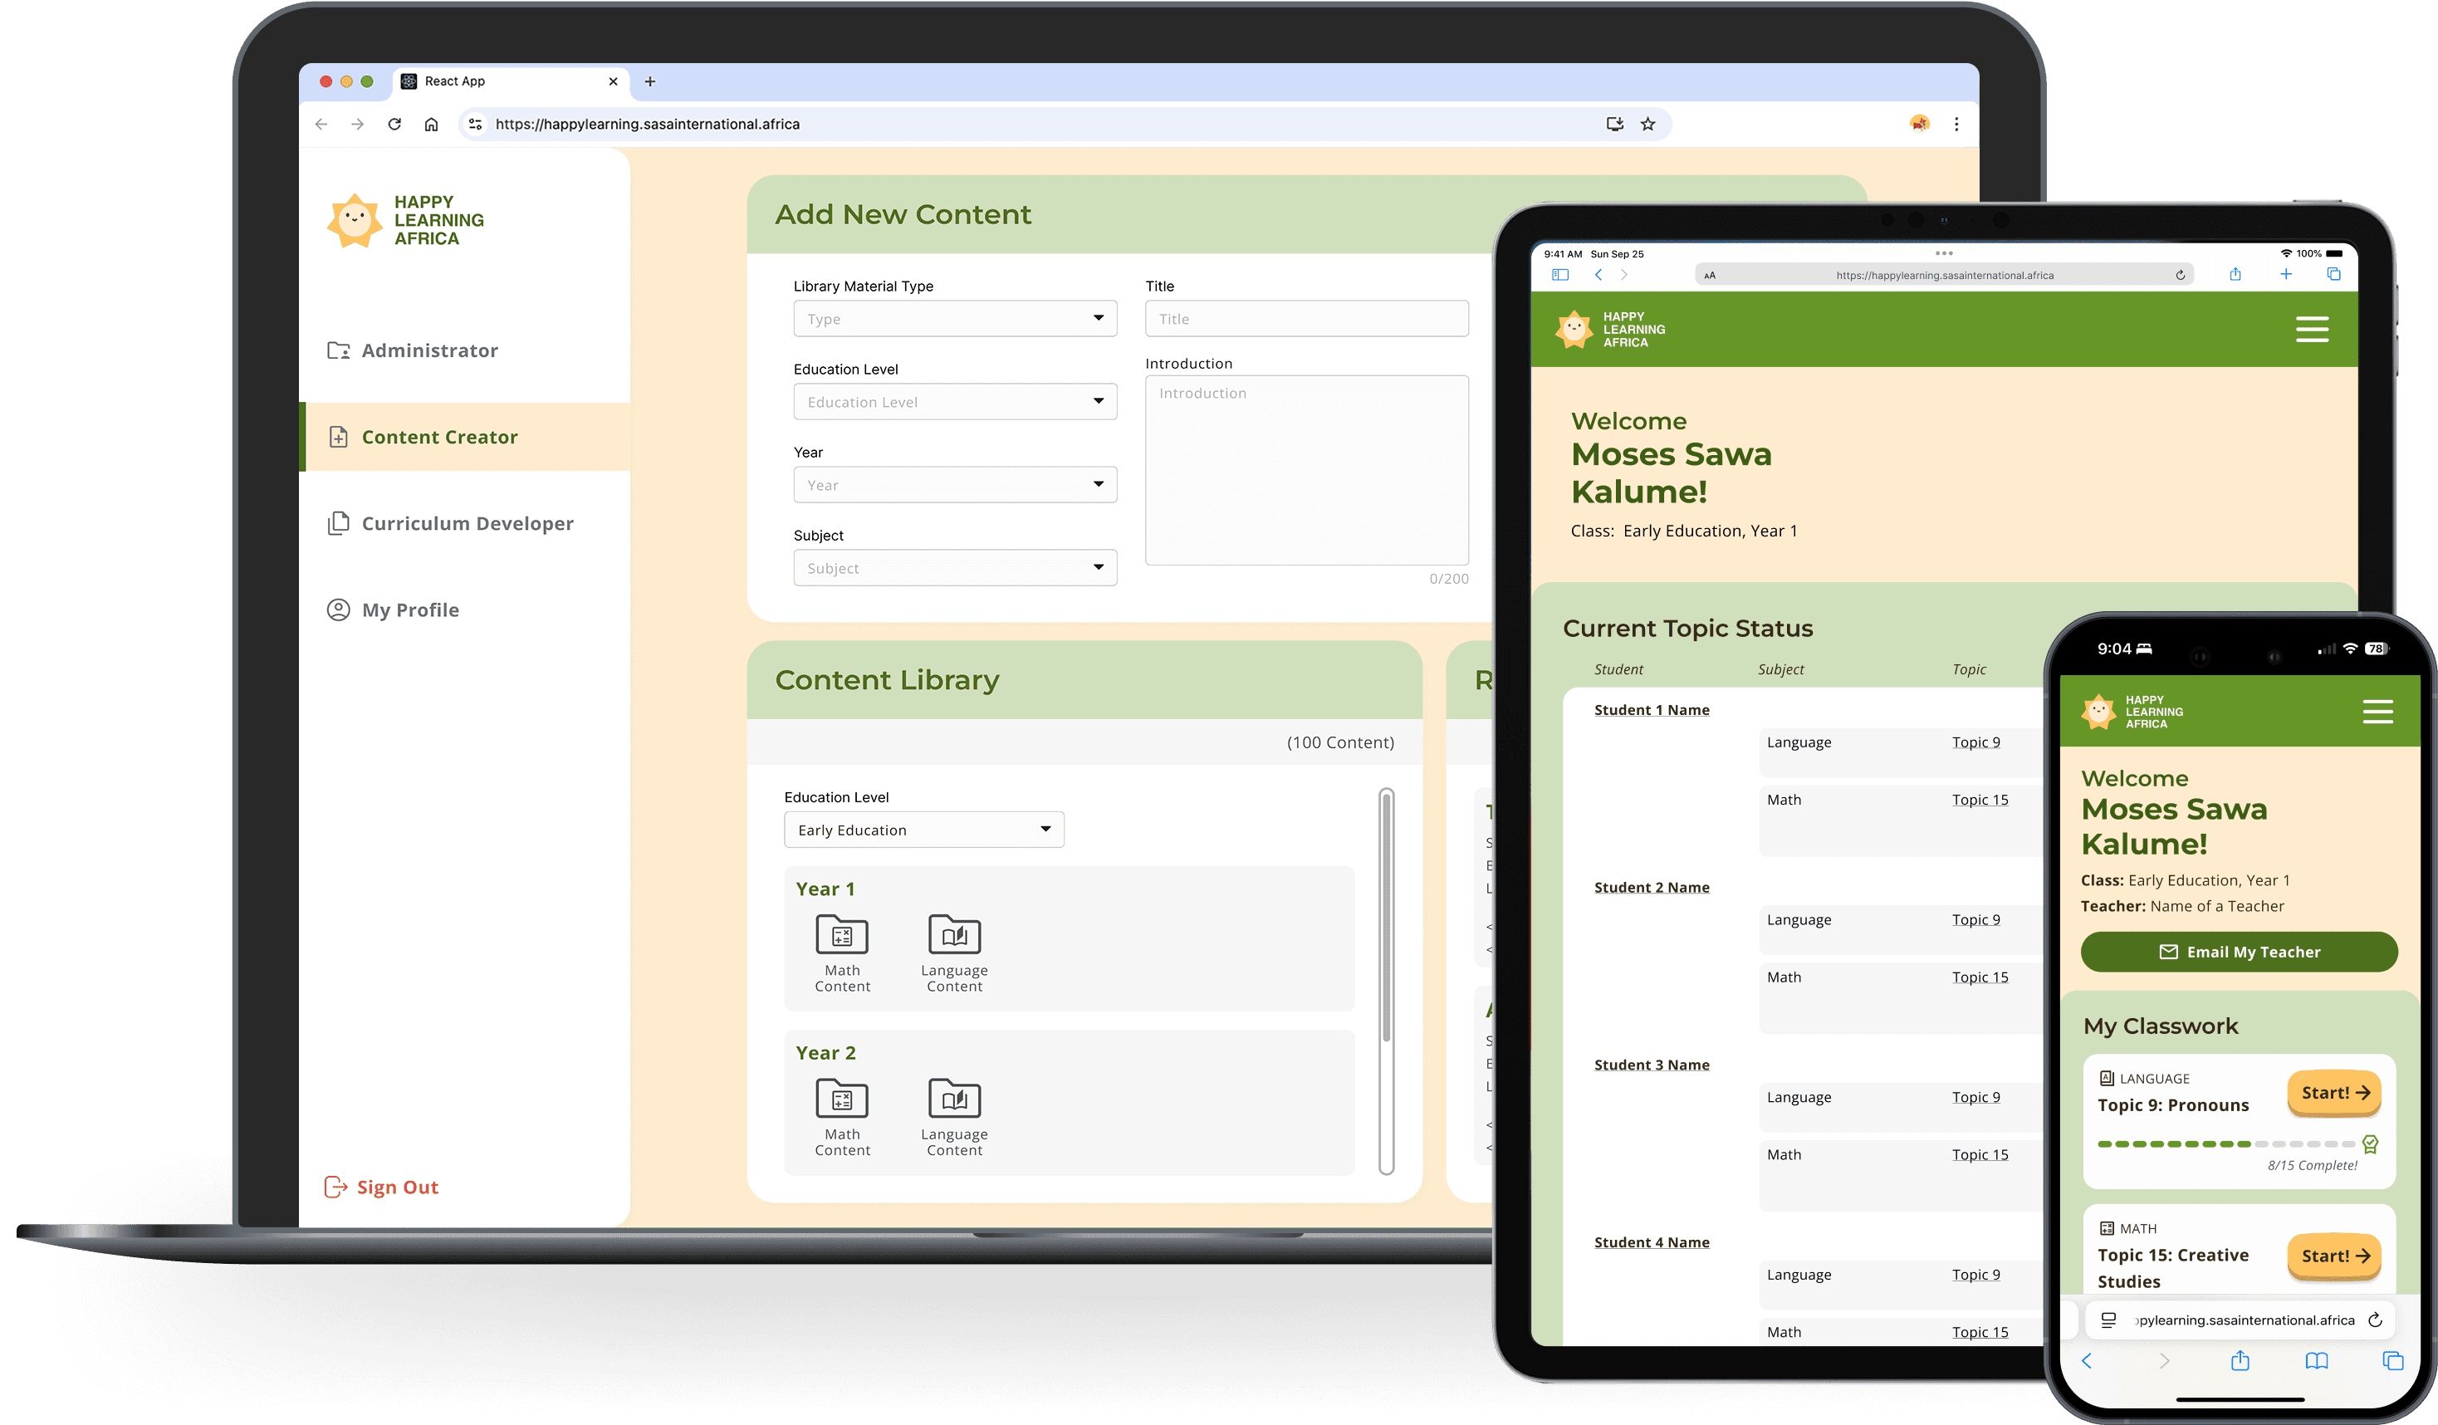
Task: Bookmark page with star icon
Action: [1647, 124]
